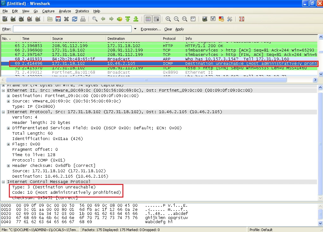Click packet list horizontal scrollbar thumb
This screenshot has width=323, height=232.
point(146,80)
